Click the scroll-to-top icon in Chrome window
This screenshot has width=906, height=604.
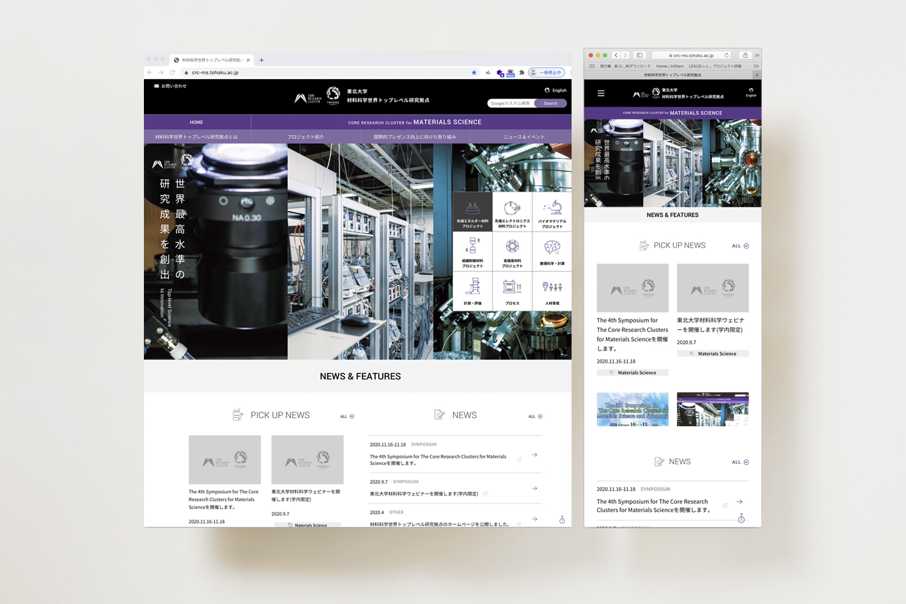(562, 520)
